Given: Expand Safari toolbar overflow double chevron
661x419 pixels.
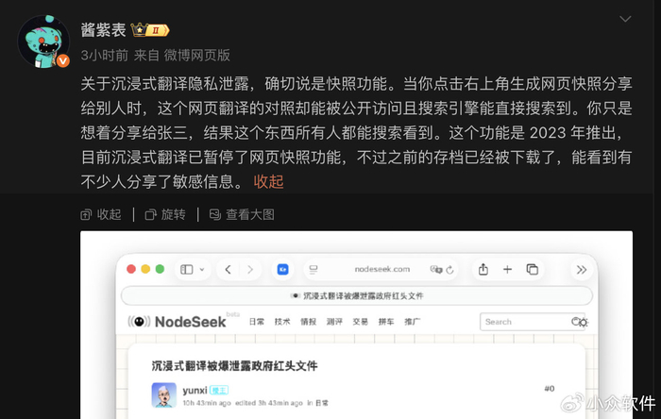Looking at the screenshot, I should click(x=582, y=270).
